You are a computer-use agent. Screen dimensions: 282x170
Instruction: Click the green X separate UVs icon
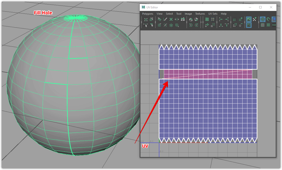coord(171,19)
